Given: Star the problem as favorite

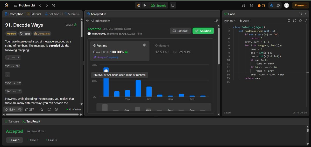Looking at the screenshot, I should coord(42,109).
